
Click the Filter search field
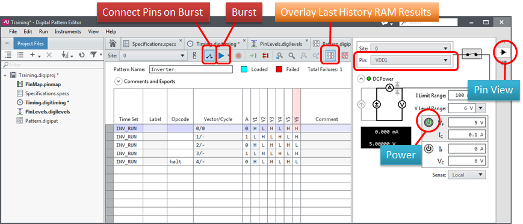click(x=53, y=65)
